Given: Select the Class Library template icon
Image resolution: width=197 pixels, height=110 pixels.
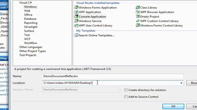Looking at the screenshot, I should point(138,7).
